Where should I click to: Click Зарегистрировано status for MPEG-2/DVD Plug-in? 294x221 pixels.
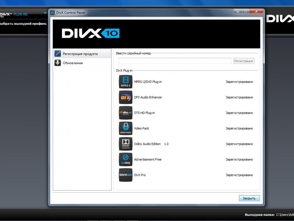click(x=239, y=82)
